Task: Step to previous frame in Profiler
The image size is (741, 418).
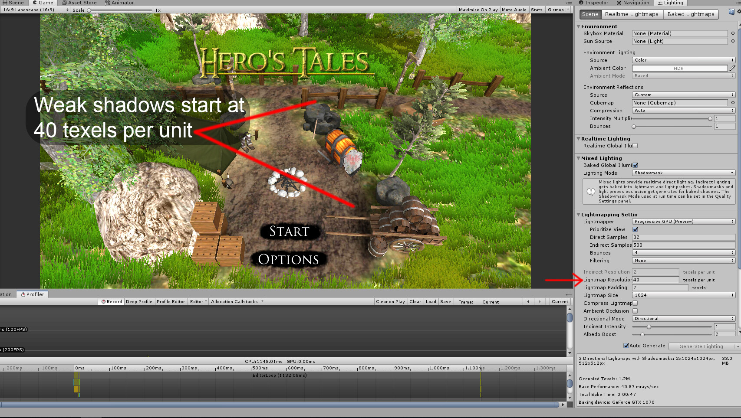Action: (528, 301)
